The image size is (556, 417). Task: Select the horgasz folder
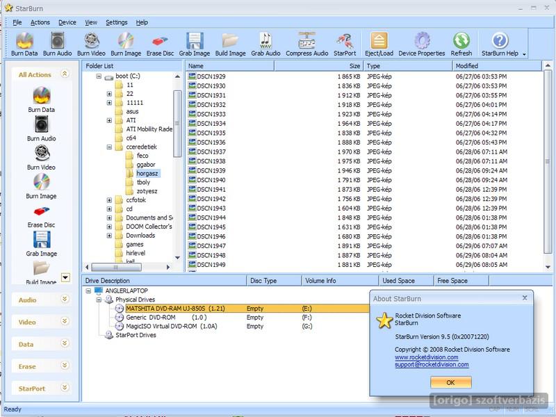(147, 173)
